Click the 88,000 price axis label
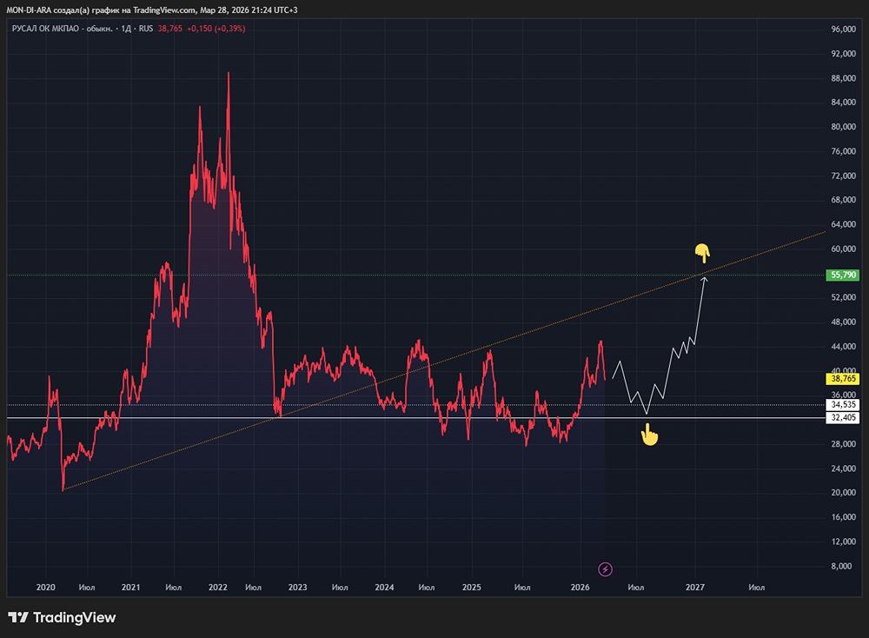Screen dimensions: 869x638 tap(844, 78)
